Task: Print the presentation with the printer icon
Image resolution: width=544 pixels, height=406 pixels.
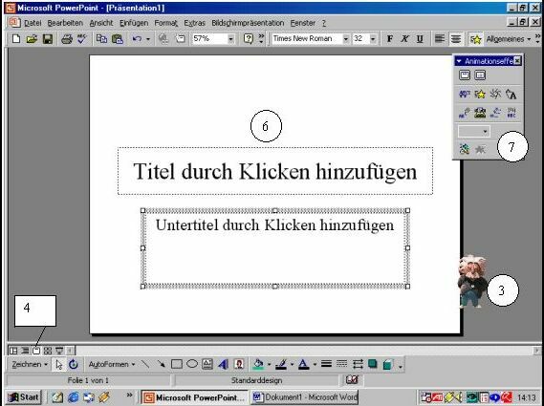Action: [67, 39]
